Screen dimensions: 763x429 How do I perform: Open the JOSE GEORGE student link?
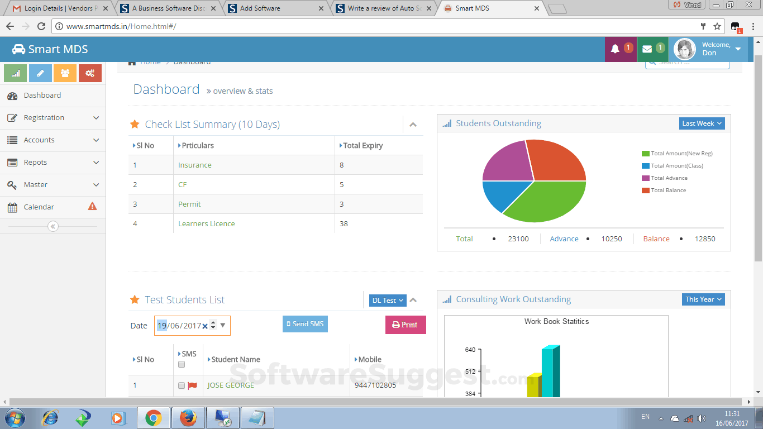coord(231,385)
